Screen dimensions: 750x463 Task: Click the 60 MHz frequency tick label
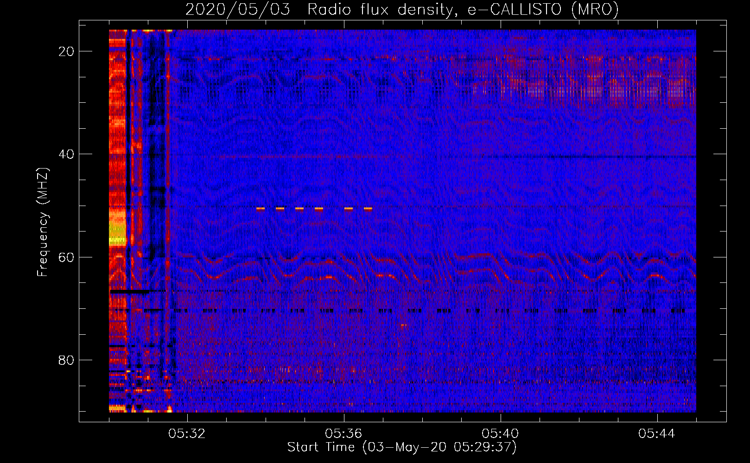[x=66, y=257]
